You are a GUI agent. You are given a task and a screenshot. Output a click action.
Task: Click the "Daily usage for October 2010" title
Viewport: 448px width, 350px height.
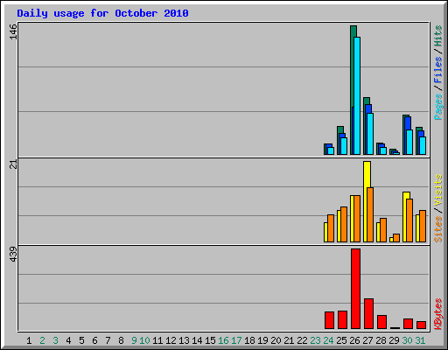102,13
